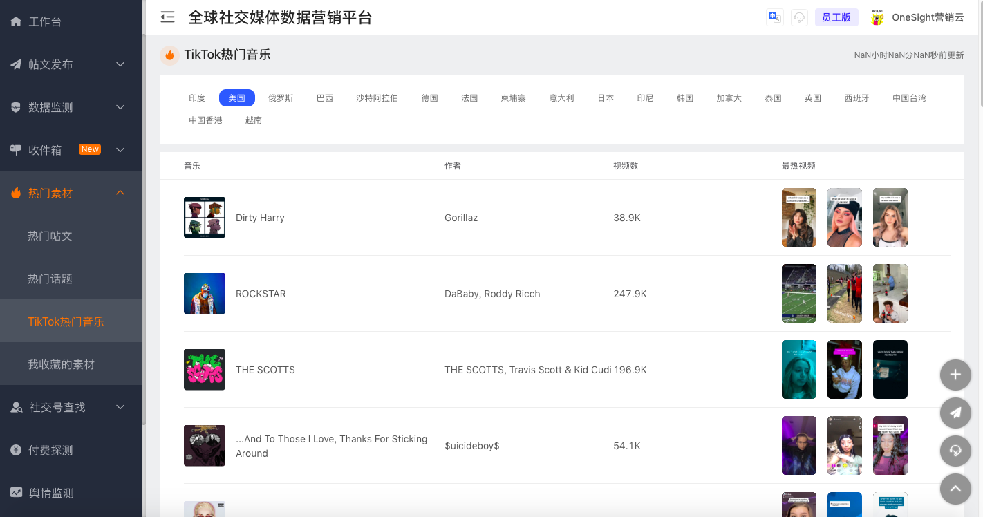Screen dimensions: 983x517
Task: Switch to the 俄罗斯 country tab
Action: pyautogui.click(x=281, y=98)
